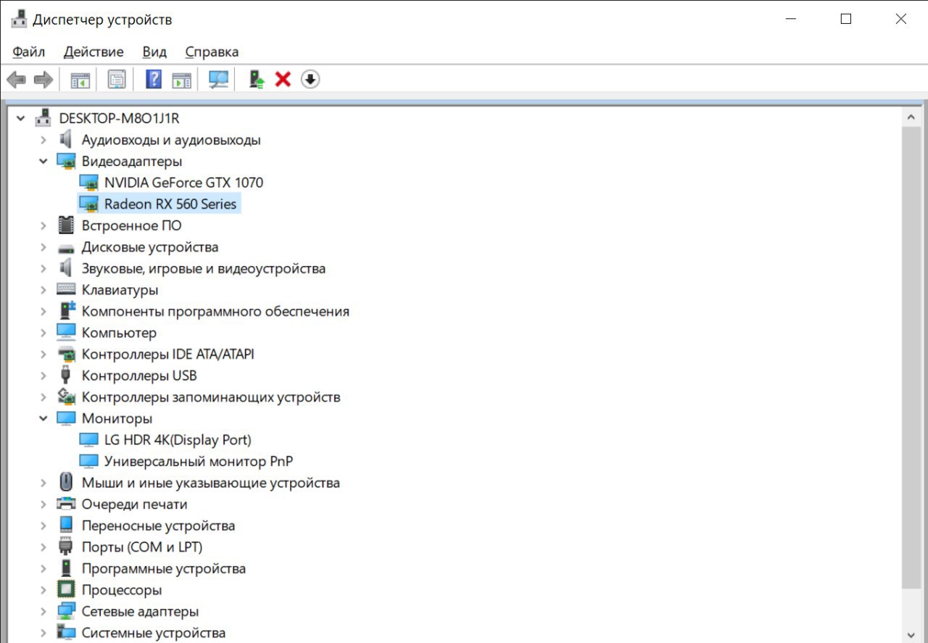928x643 pixels.
Task: Click the Дисковые устройства drive icon
Action: coord(66,248)
